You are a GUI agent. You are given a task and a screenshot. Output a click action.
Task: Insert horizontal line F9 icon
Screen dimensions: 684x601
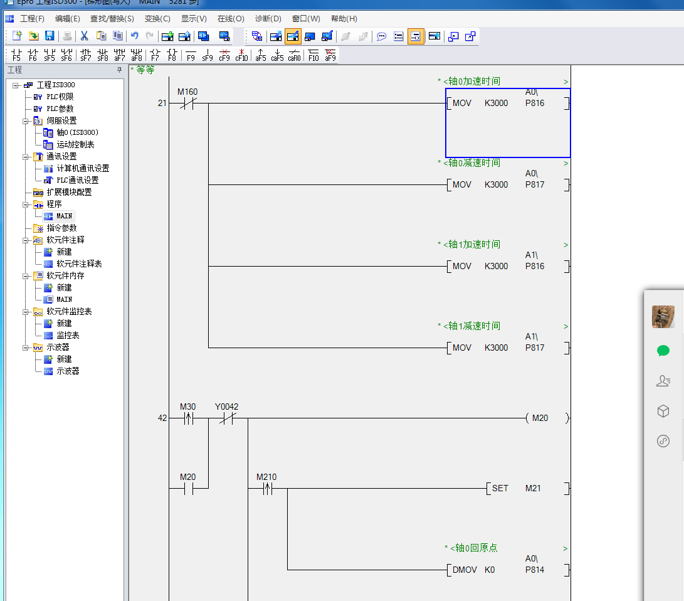191,55
